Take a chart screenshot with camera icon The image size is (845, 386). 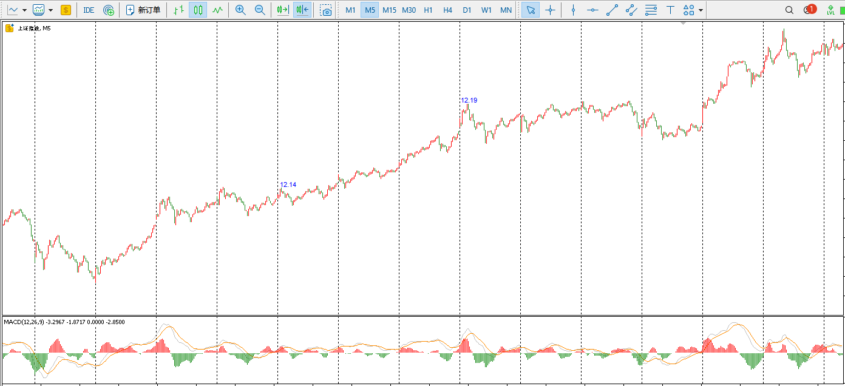tap(326, 10)
